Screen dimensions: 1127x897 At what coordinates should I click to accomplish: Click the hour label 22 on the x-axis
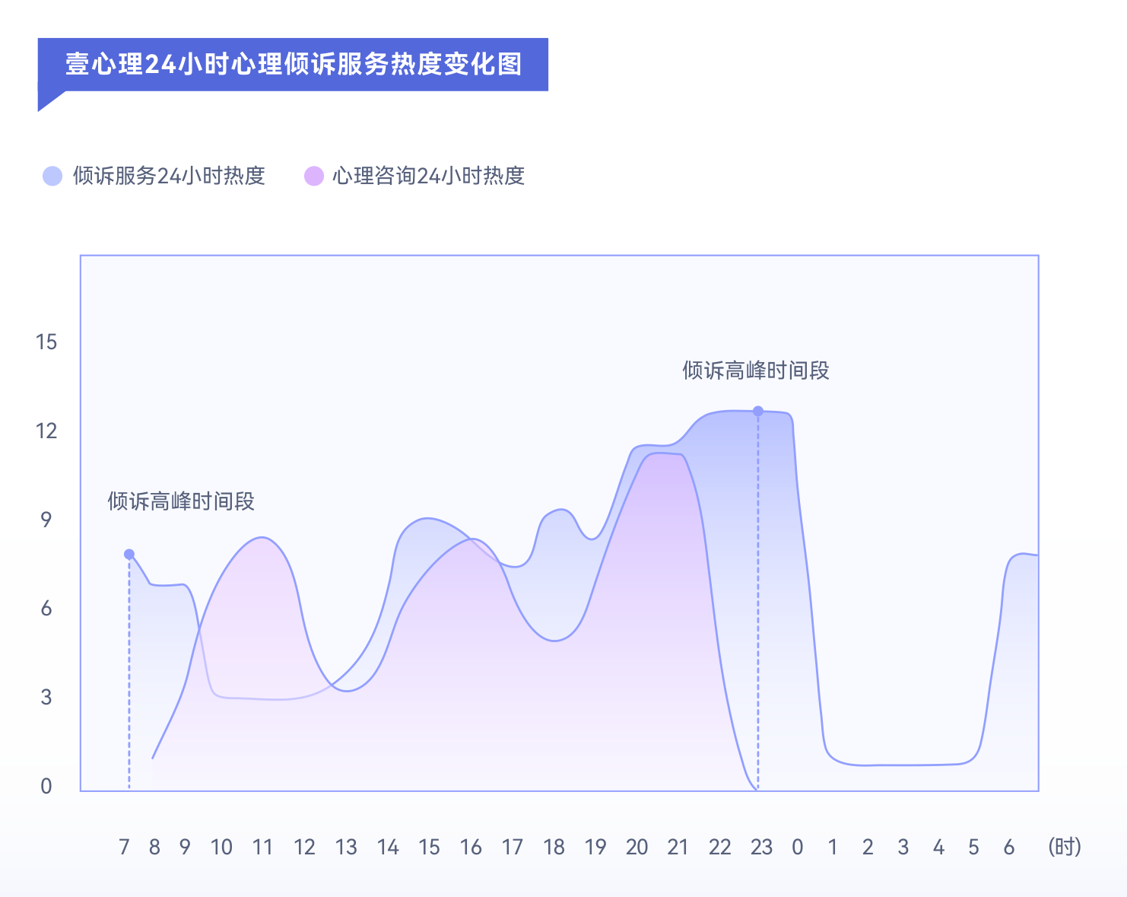[x=720, y=847]
